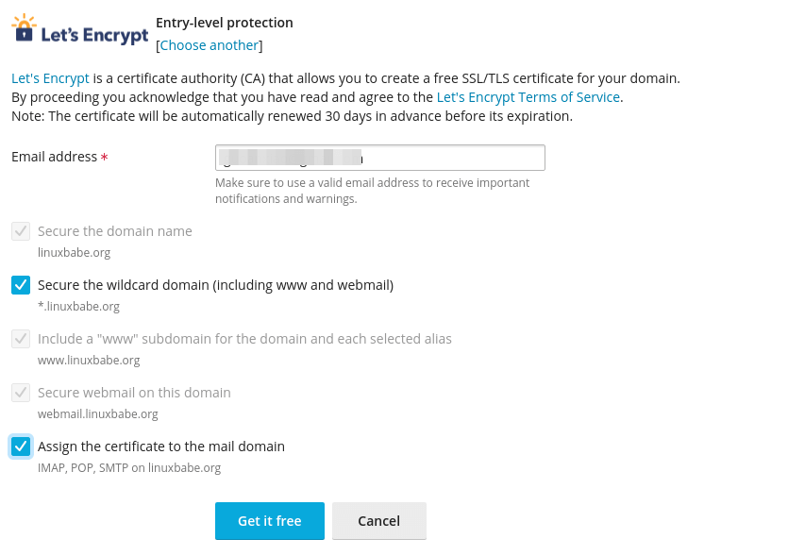Click the "Secure webmail on this domain" checkbox
The height and width of the screenshot is (556, 788).
(x=21, y=393)
